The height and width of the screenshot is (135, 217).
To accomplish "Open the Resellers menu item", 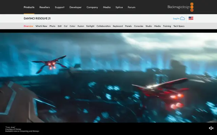I will (x=44, y=7).
